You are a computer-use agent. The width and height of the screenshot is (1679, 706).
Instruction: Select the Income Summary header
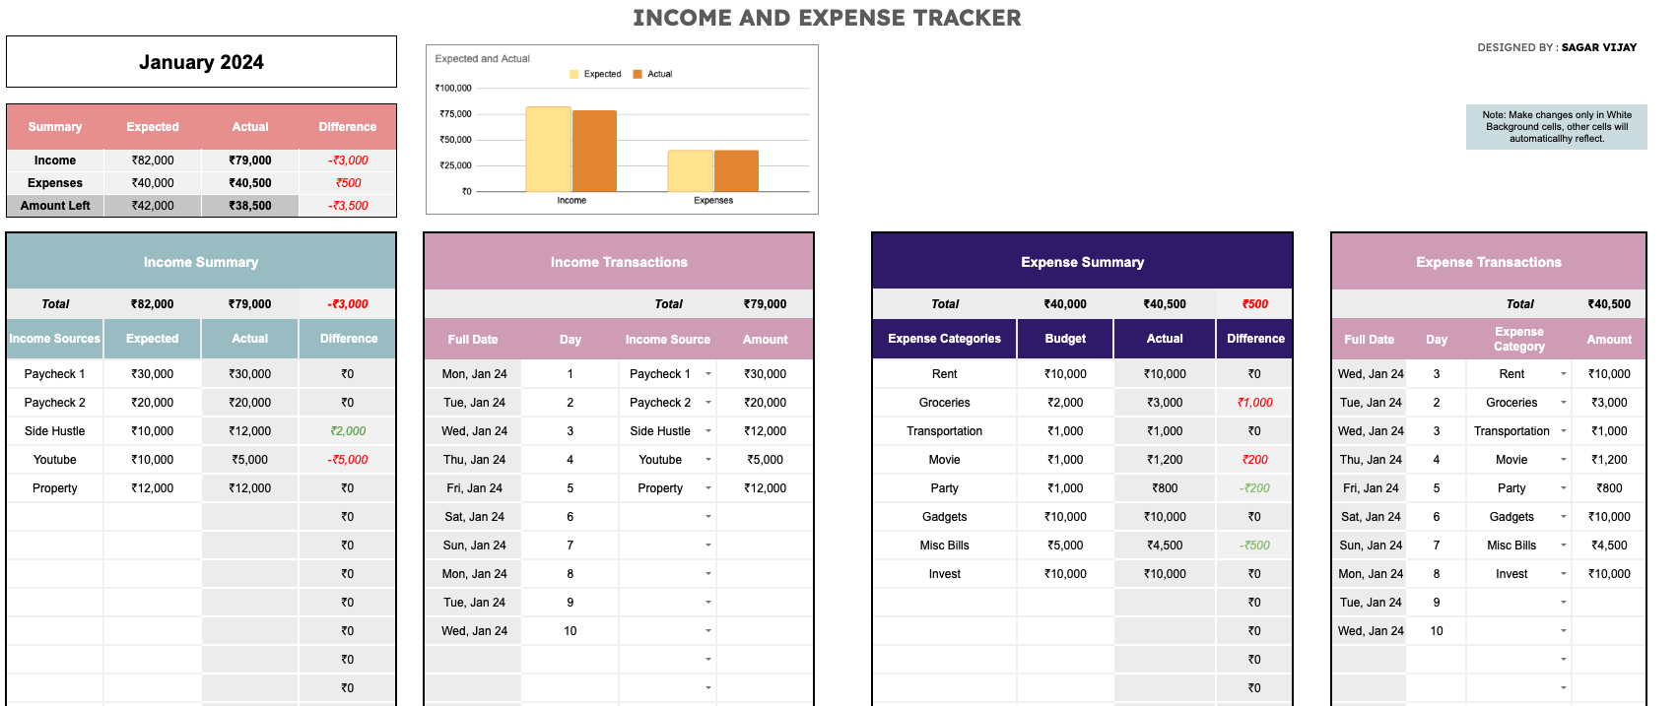pos(201,262)
